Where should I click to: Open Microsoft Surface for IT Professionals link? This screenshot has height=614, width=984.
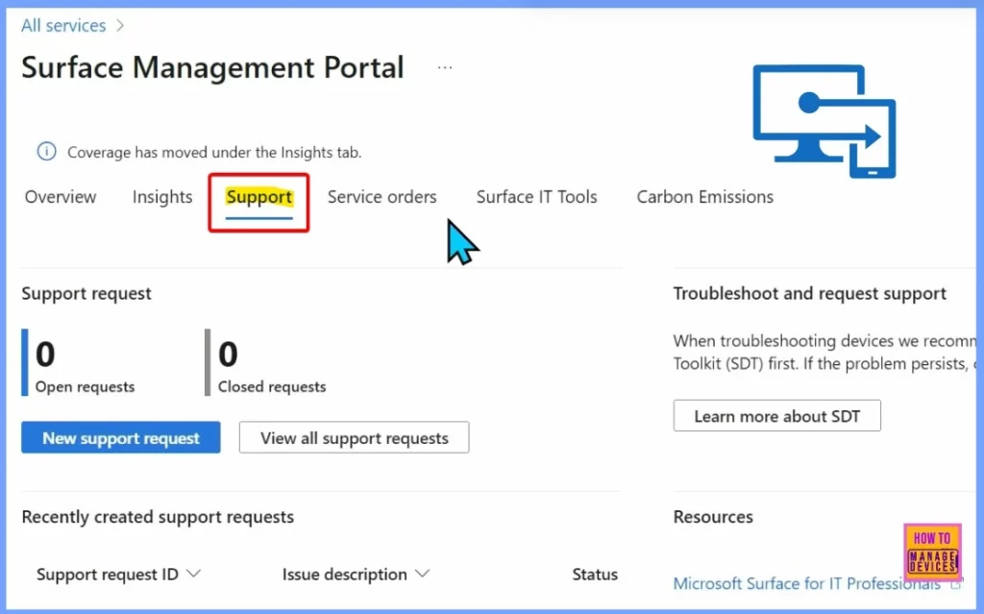point(806,584)
